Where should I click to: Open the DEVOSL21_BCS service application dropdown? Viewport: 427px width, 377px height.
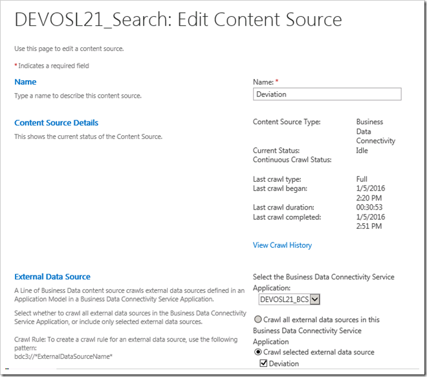[x=289, y=299]
